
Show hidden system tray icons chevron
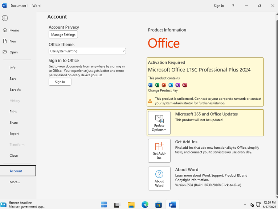point(245,205)
